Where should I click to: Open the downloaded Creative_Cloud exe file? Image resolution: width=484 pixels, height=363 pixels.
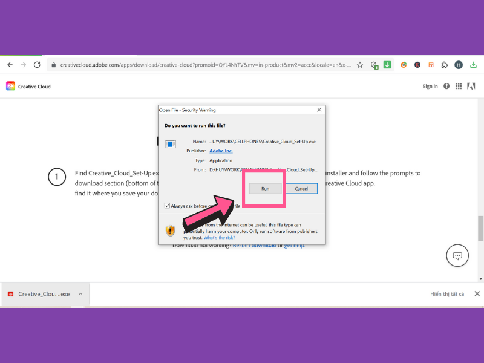[39, 294]
